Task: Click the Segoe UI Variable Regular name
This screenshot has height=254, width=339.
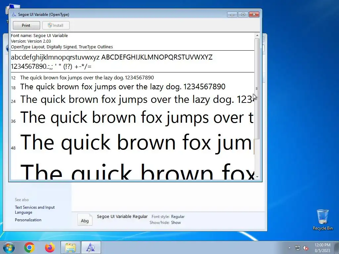Action: [122, 216]
